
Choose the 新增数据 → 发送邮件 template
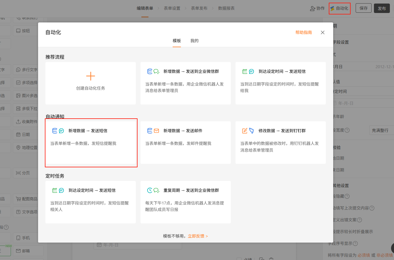(186, 143)
